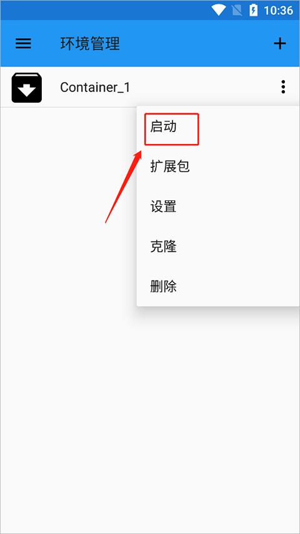Tap the battery charging status icon
300x534 pixels.
click(x=253, y=10)
